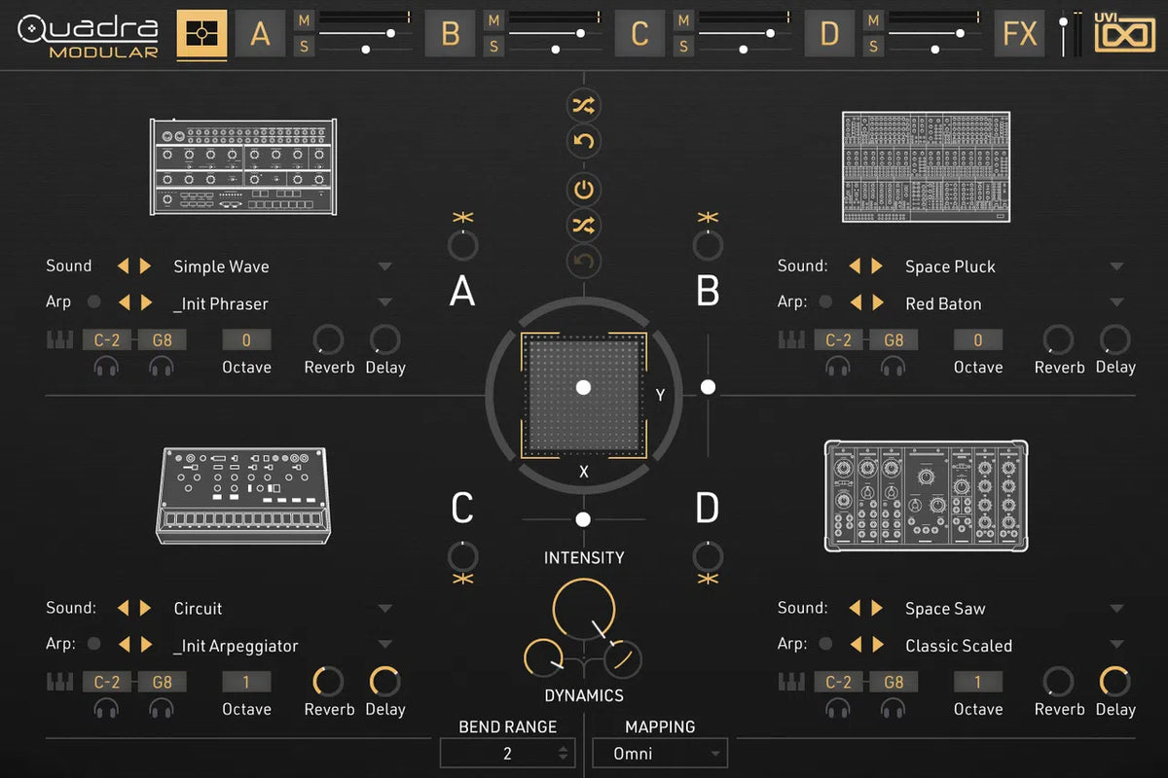Image resolution: width=1168 pixels, height=778 pixels.
Task: Open the Mapping dropdown set to Omni
Action: [660, 752]
